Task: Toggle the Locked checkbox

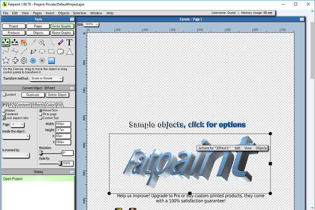Action: pos(4,94)
